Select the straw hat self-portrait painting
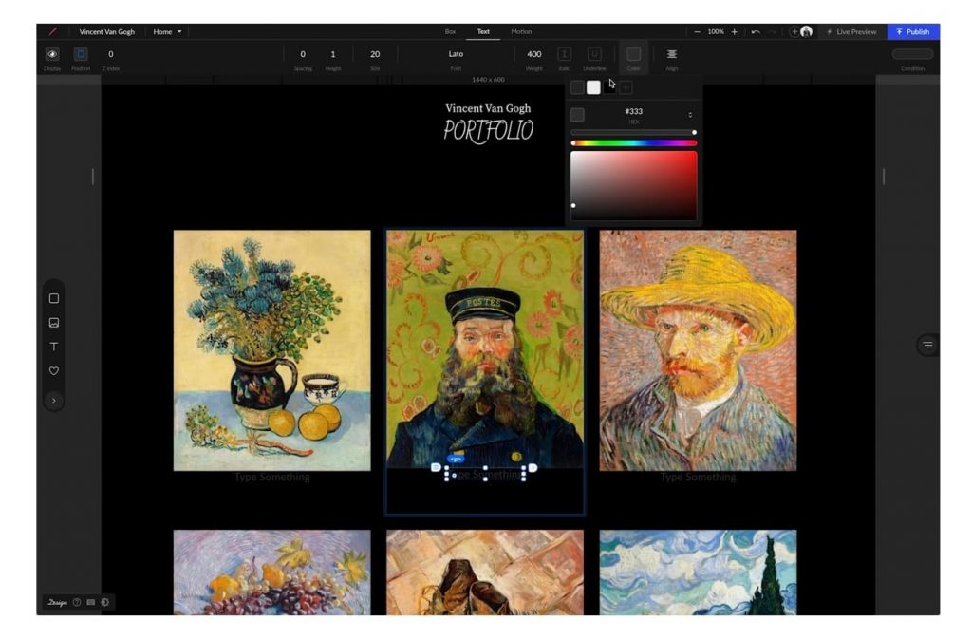Image resolution: width=972 pixels, height=639 pixels. point(698,350)
